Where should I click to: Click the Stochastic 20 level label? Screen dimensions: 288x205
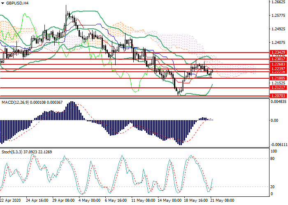272,187
